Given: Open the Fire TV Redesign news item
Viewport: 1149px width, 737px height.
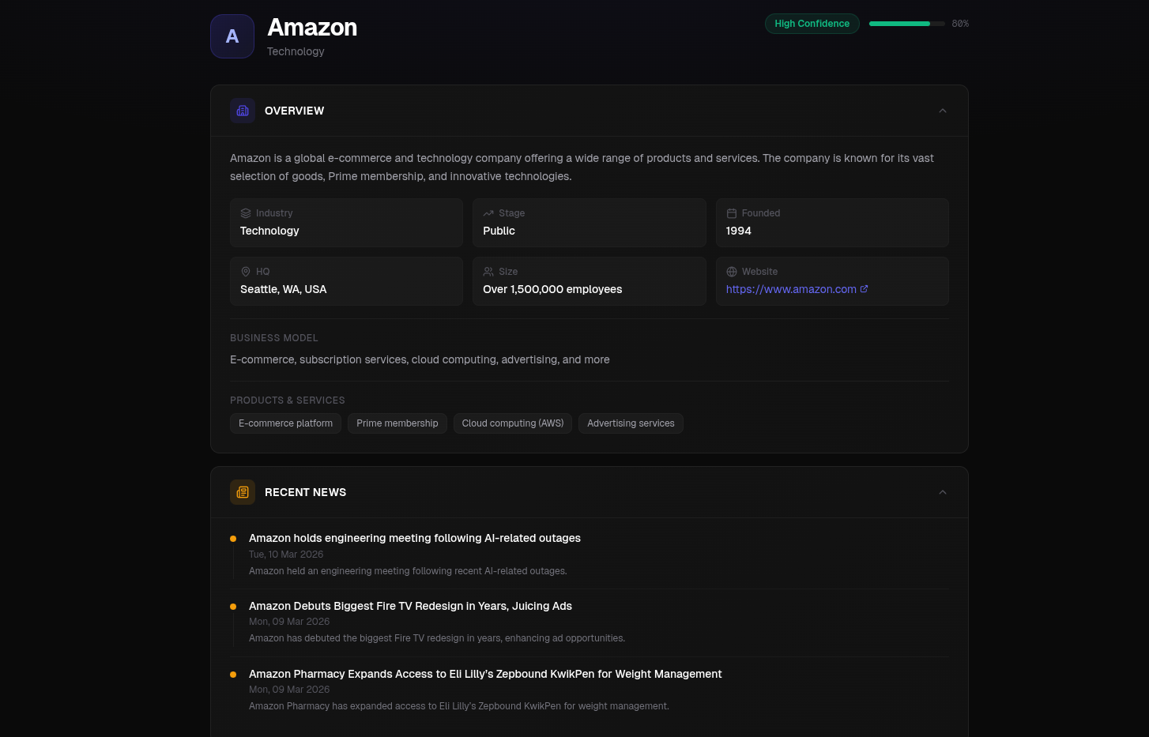Looking at the screenshot, I should point(410,606).
